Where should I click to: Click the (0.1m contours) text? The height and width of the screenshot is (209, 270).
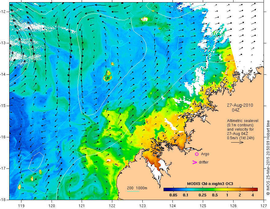(240, 125)
